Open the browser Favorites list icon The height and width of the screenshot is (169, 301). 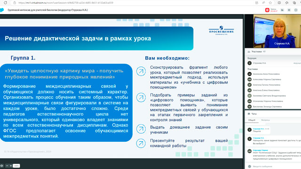coord(286,3)
